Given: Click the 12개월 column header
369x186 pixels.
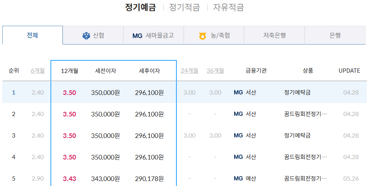Looking at the screenshot, I should (69, 71).
